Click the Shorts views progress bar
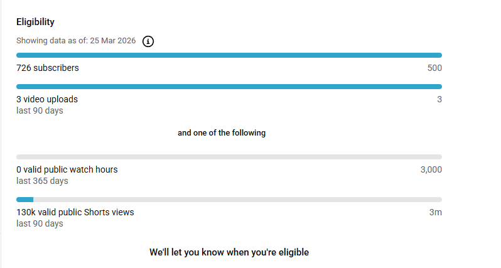Viewport: 501px width, 268px height. tap(229, 200)
